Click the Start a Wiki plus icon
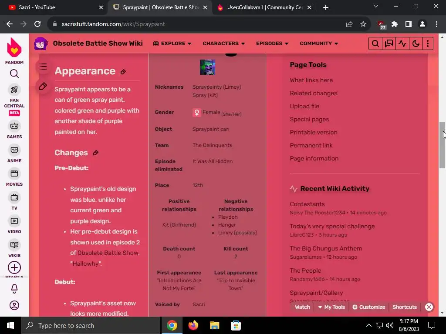The width and height of the screenshot is (446, 334). [x=14, y=267]
